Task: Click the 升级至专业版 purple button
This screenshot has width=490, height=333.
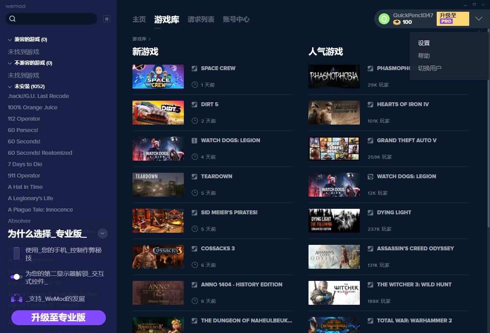Action: 58,318
